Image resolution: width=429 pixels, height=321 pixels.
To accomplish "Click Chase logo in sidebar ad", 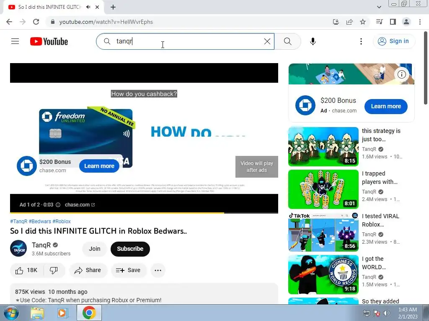I will [305, 105].
